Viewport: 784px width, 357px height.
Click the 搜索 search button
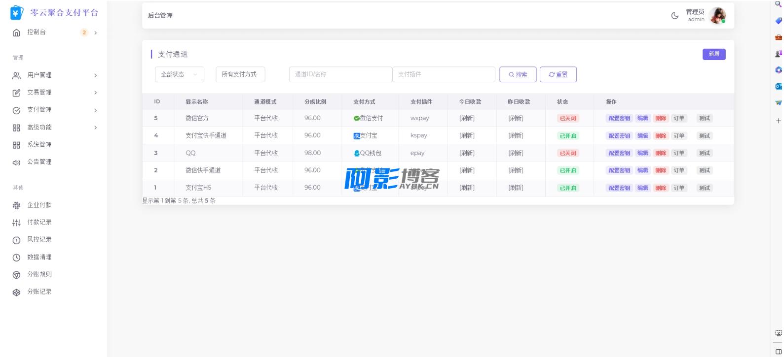pyautogui.click(x=518, y=75)
